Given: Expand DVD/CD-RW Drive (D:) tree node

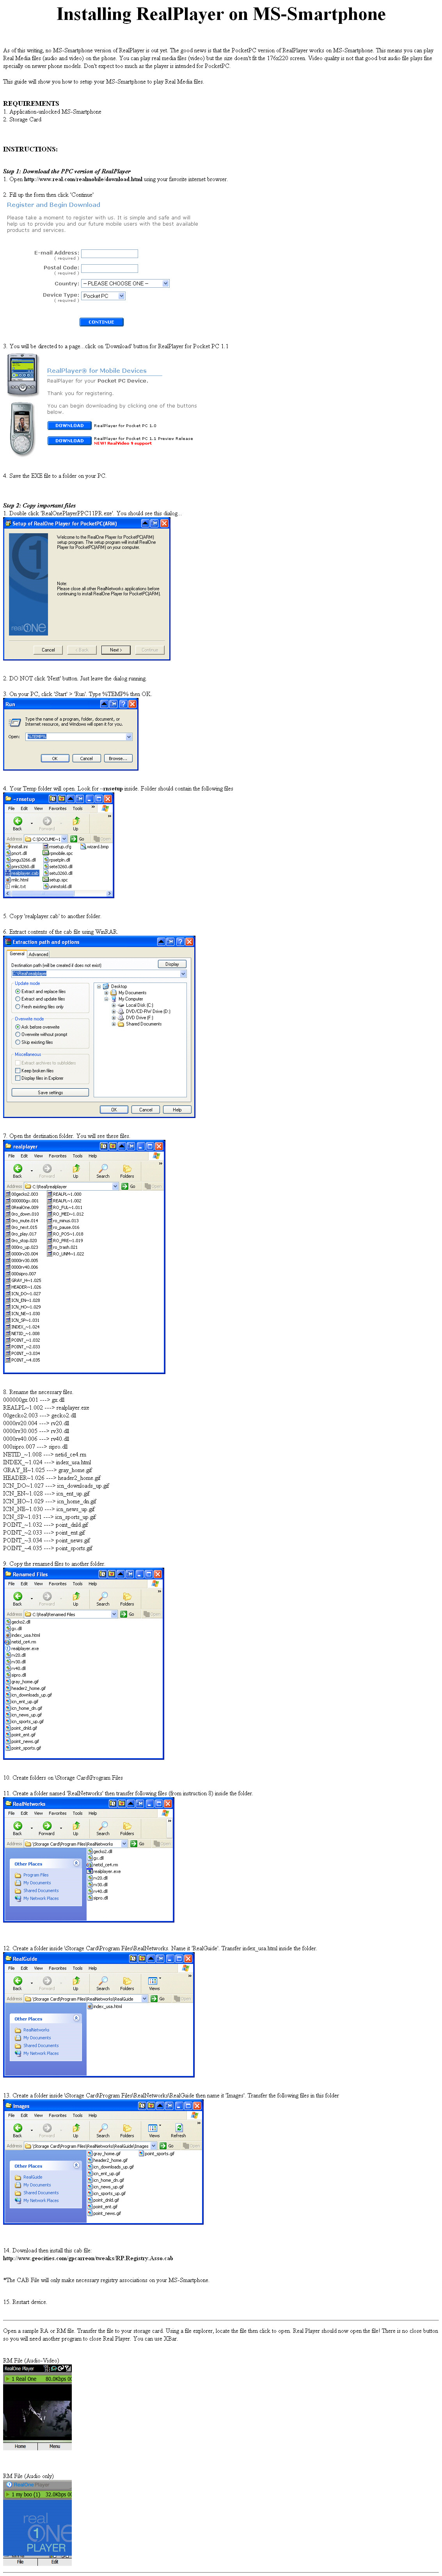Looking at the screenshot, I should pos(113,1011).
